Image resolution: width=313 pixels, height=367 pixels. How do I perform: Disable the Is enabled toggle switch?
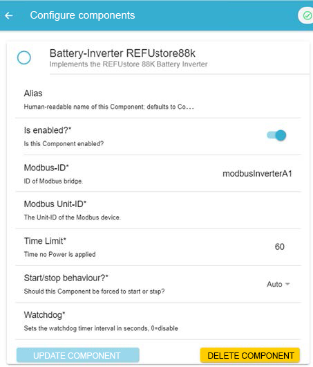(x=276, y=135)
